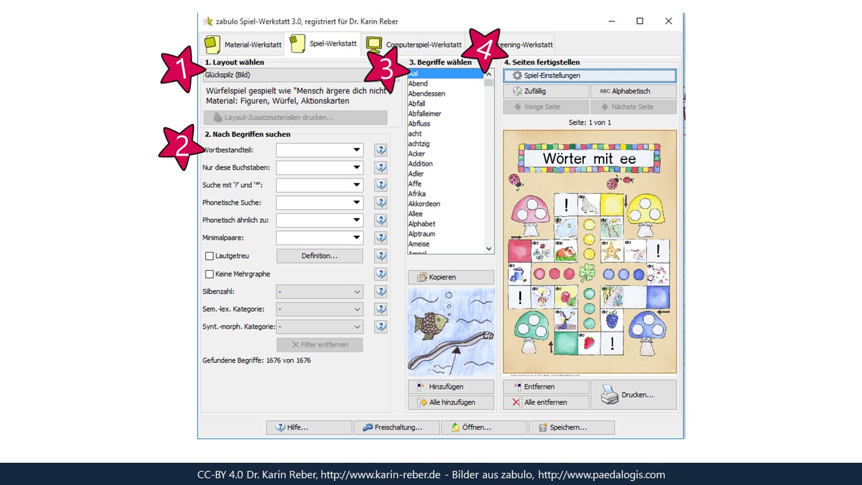Open the Computerspiel-Werkstatt tab
Screen dimensions: 862x485
coord(414,45)
